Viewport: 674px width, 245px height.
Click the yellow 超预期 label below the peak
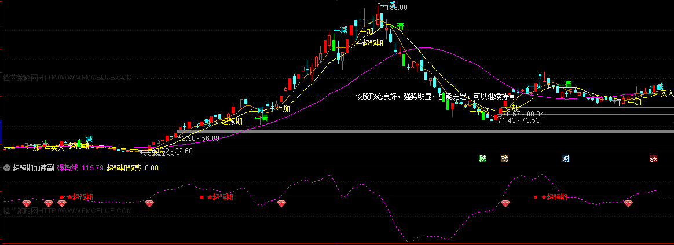click(373, 43)
